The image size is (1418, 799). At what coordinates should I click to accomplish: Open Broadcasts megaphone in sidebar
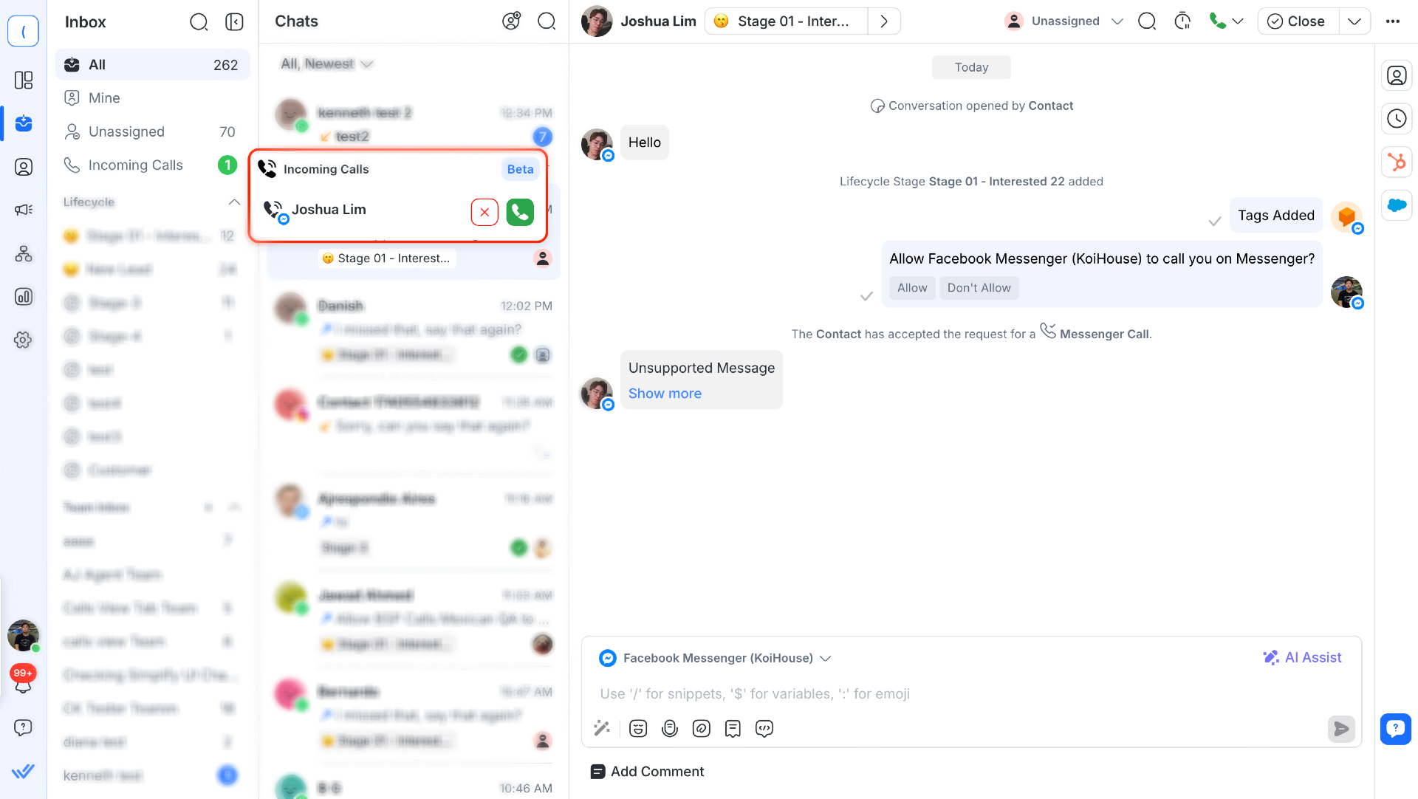24,210
